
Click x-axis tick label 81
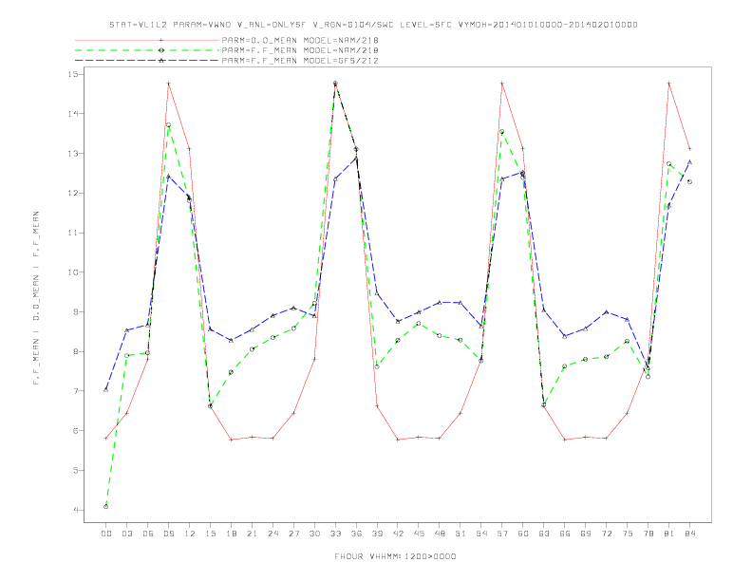(x=669, y=534)
